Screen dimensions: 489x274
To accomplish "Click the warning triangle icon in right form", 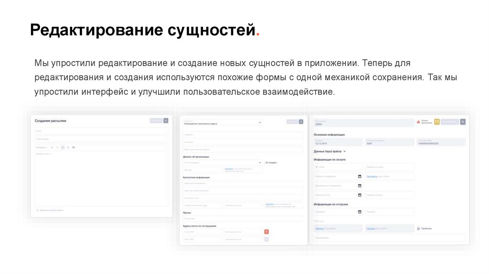I will [418, 122].
